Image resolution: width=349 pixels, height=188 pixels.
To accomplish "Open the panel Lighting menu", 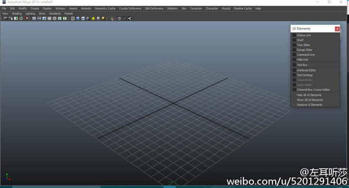I will 30,13.
